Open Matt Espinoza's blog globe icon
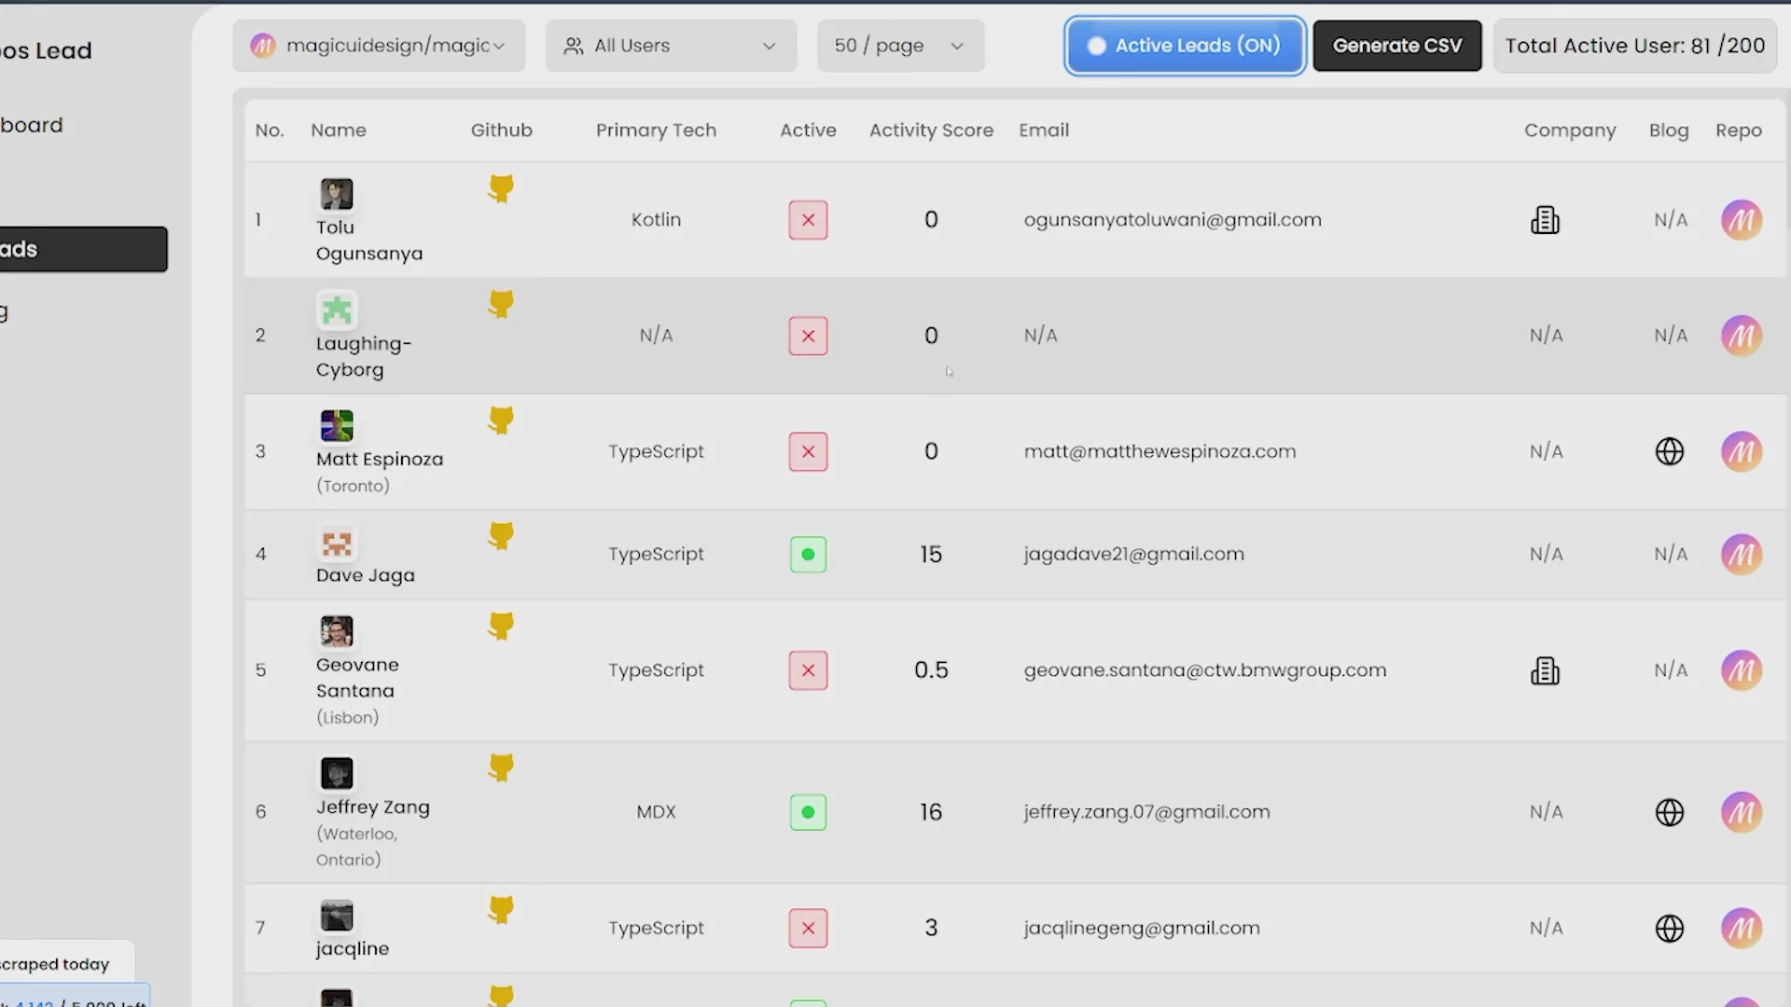 [1669, 451]
